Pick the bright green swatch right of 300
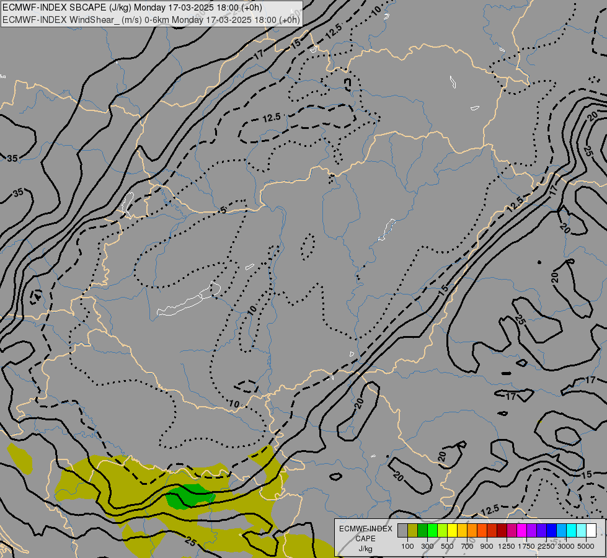The height and width of the screenshot is (558, 607). click(432, 531)
